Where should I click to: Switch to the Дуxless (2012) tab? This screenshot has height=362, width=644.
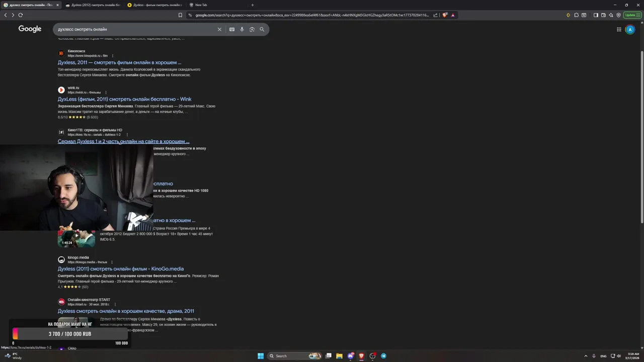93,5
